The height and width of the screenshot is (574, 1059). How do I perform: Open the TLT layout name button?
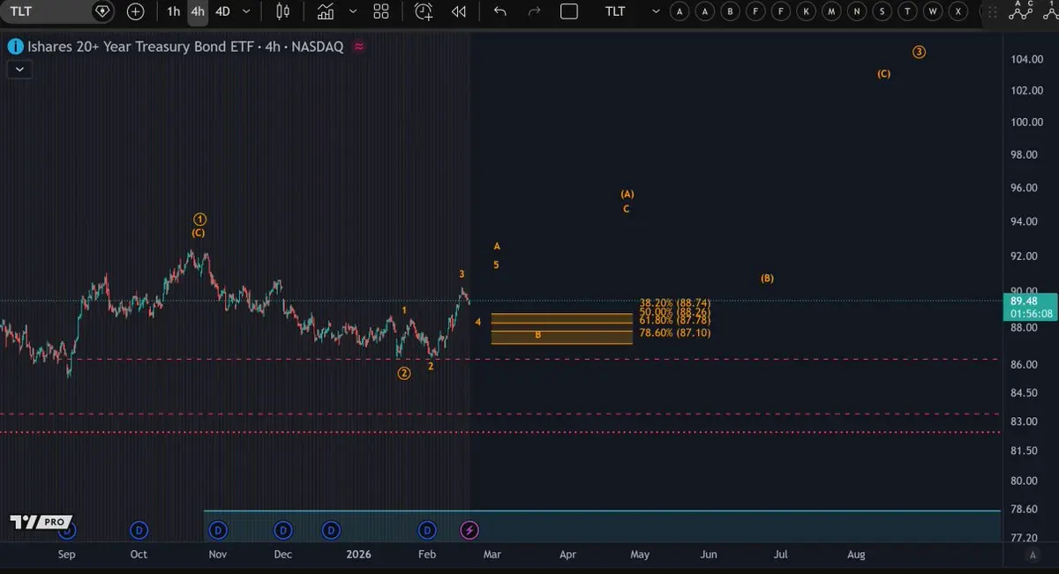click(x=615, y=11)
